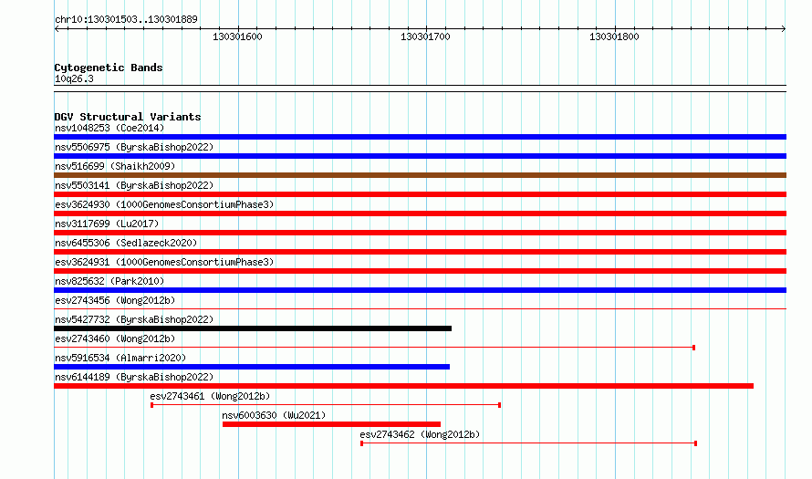Click the nsv6455306 (Sedlazeck2020) label
The width and height of the screenshot is (812, 479).
[126, 243]
